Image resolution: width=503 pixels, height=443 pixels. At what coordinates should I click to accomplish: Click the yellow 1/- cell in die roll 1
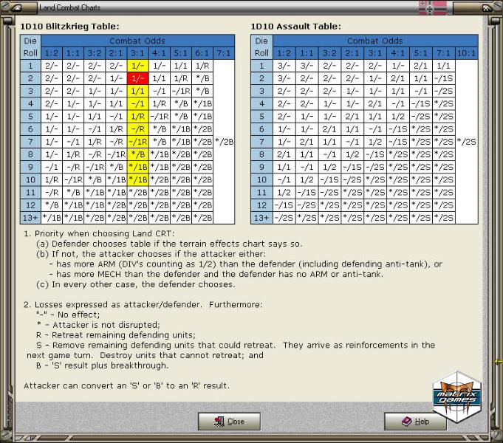(x=137, y=65)
